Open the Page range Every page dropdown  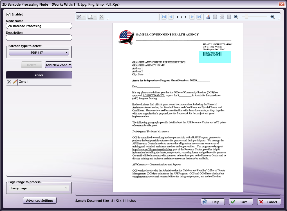39,188
